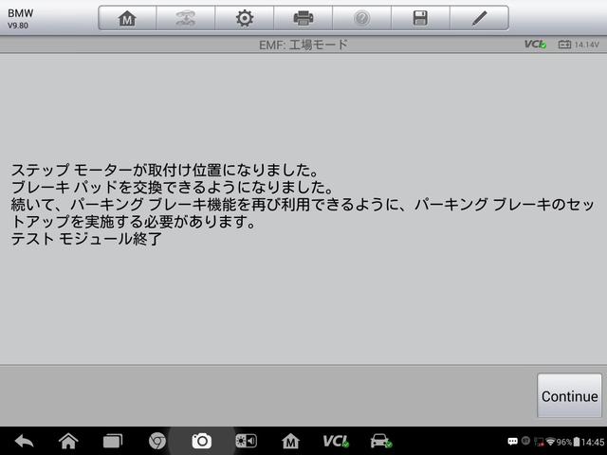Open settings via the gear icon
The height and width of the screenshot is (455, 607).
(244, 18)
